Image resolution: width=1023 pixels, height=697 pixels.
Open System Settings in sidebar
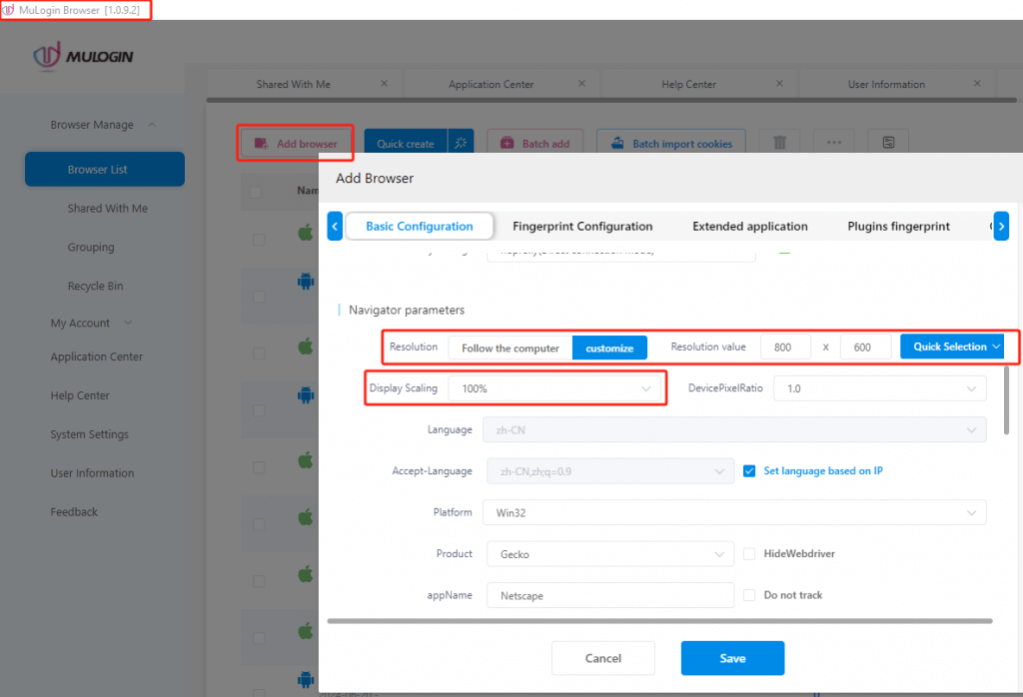[89, 434]
